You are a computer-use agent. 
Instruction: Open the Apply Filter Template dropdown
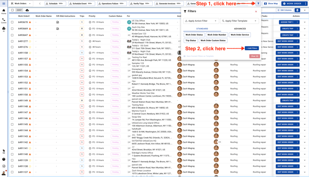tap(239, 21)
